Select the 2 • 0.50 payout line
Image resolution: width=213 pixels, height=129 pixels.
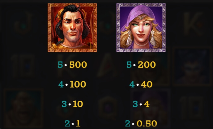141,123
